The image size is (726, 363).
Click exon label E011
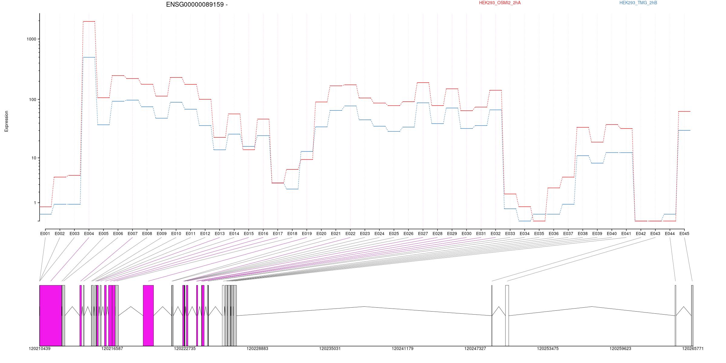[191, 234]
